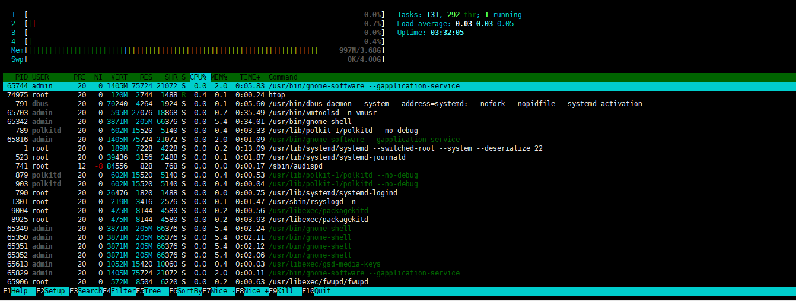Select polkitd thread row PID 903

coord(398,184)
